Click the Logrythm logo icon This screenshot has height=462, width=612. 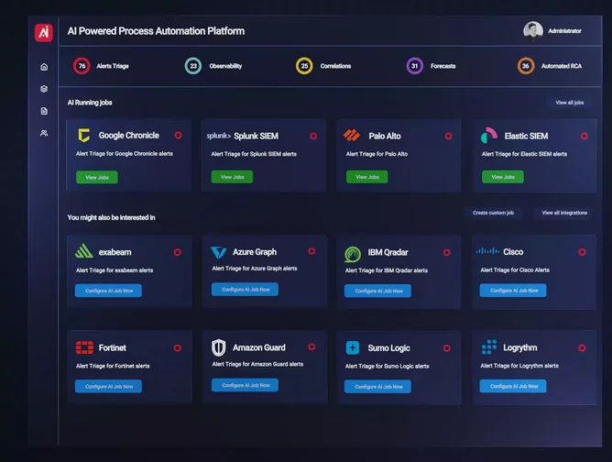(489, 346)
